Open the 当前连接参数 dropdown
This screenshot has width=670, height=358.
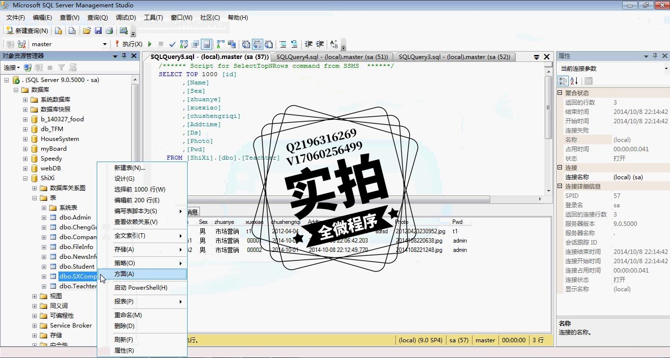pos(666,69)
